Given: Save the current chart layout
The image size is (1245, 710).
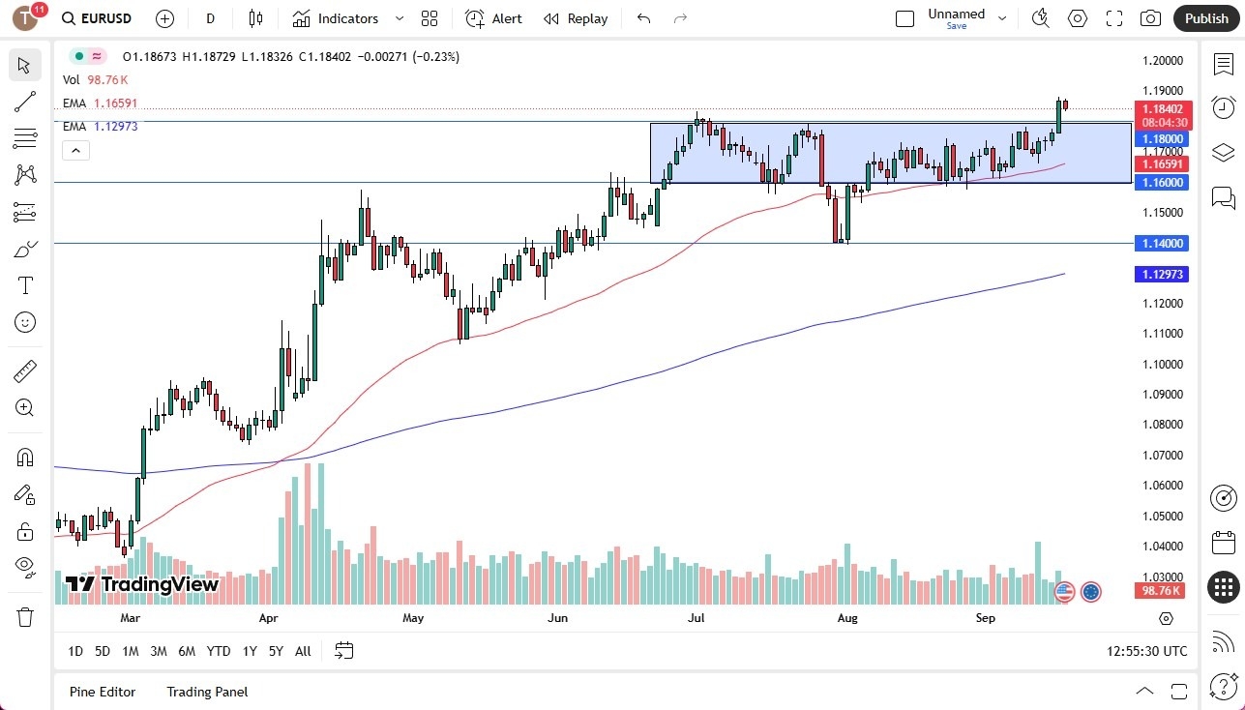Looking at the screenshot, I should pos(956,26).
